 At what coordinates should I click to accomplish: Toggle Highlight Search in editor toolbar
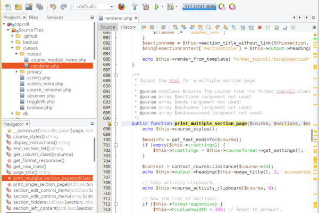(x=200, y=27)
